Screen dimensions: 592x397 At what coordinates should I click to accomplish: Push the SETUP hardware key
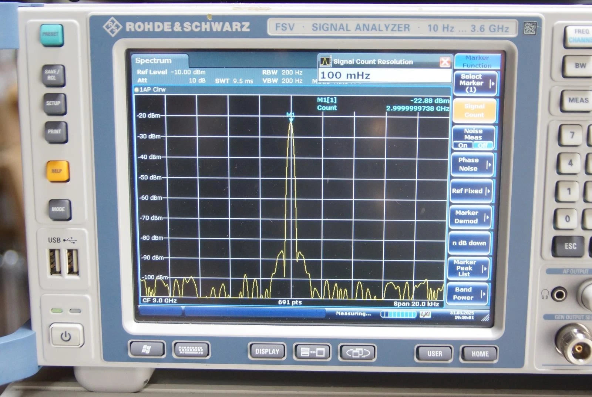click(55, 104)
